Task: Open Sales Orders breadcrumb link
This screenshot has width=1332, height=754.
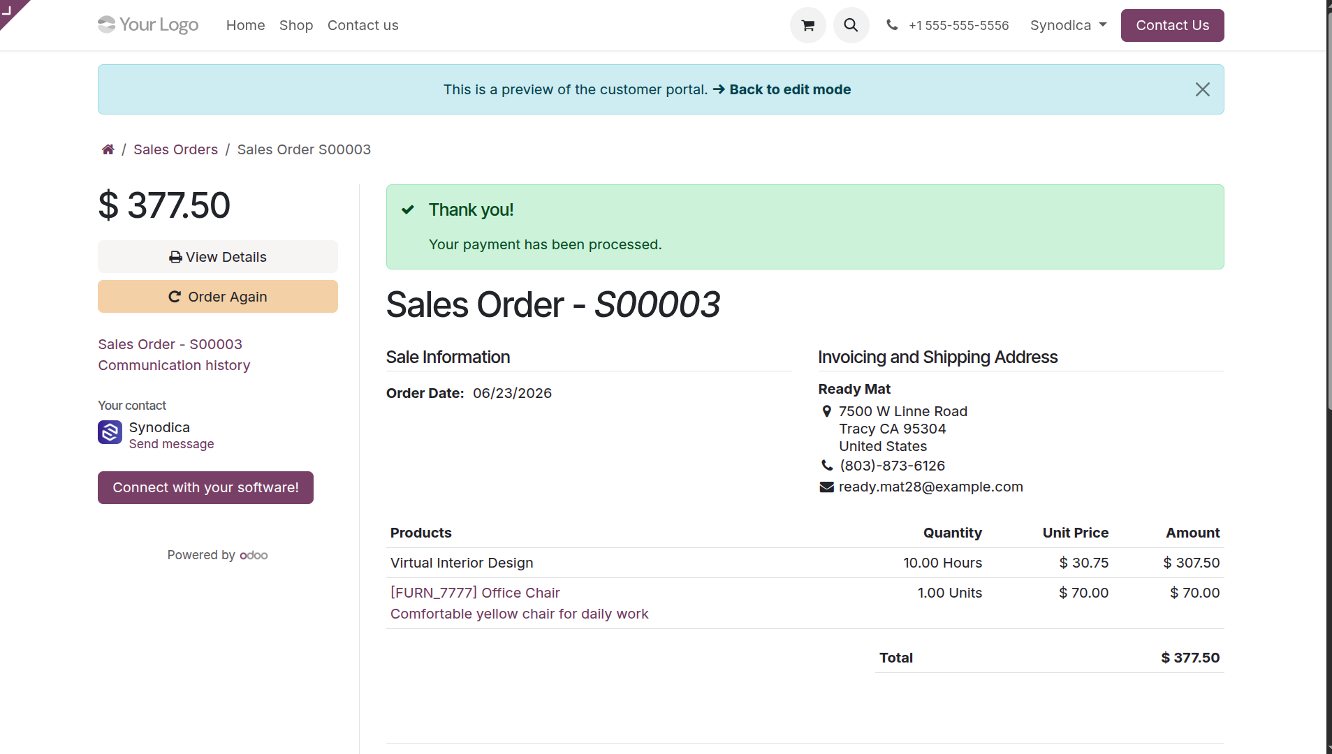Action: [175, 149]
